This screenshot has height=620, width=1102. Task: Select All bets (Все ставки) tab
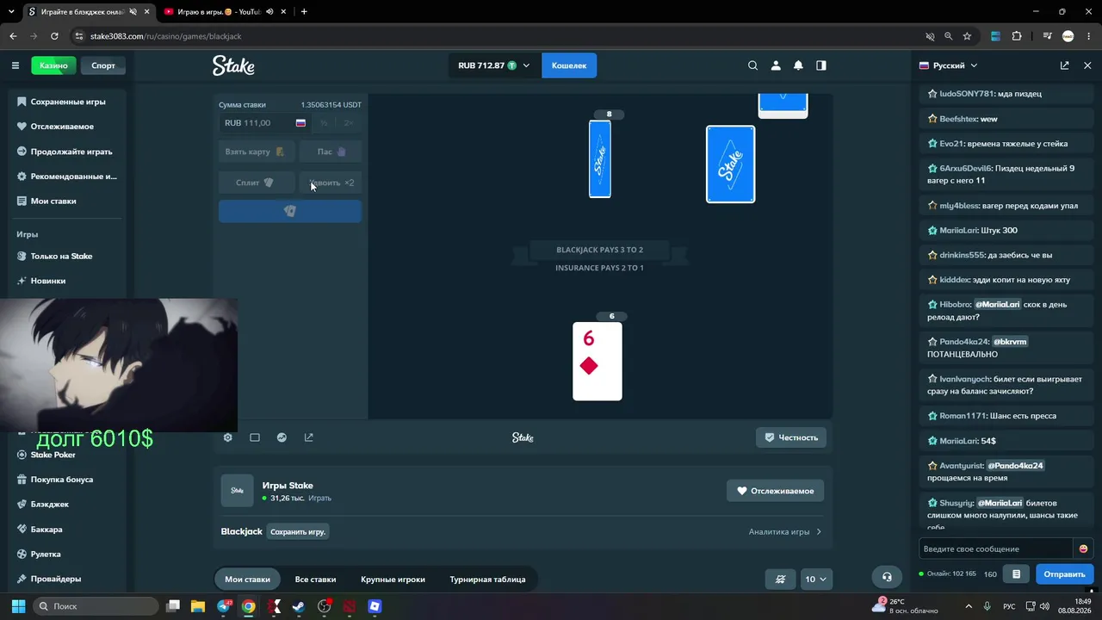click(x=315, y=580)
